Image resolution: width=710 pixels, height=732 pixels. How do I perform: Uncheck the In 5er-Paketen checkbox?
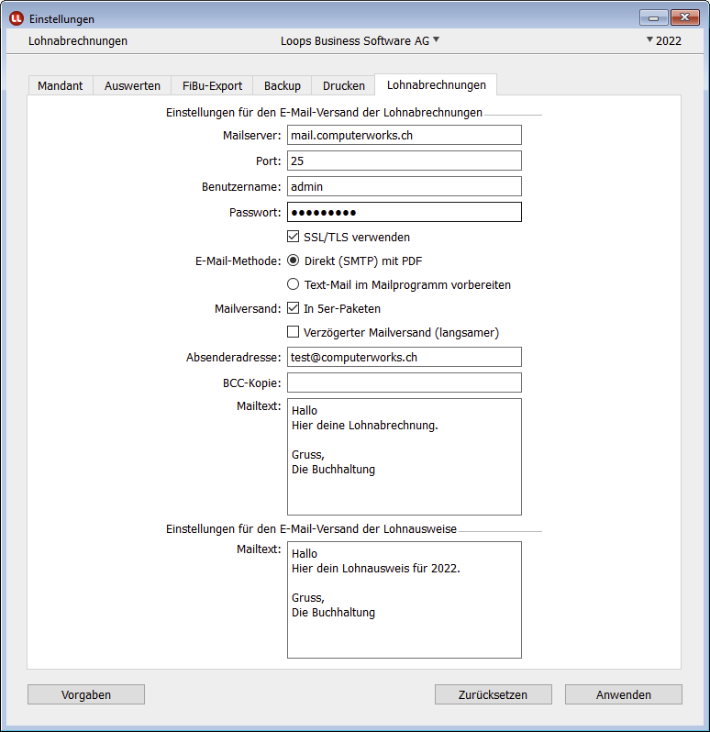coord(294,308)
